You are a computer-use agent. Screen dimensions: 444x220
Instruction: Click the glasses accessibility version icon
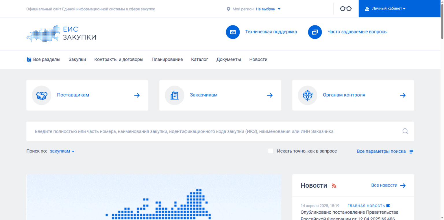tap(346, 9)
